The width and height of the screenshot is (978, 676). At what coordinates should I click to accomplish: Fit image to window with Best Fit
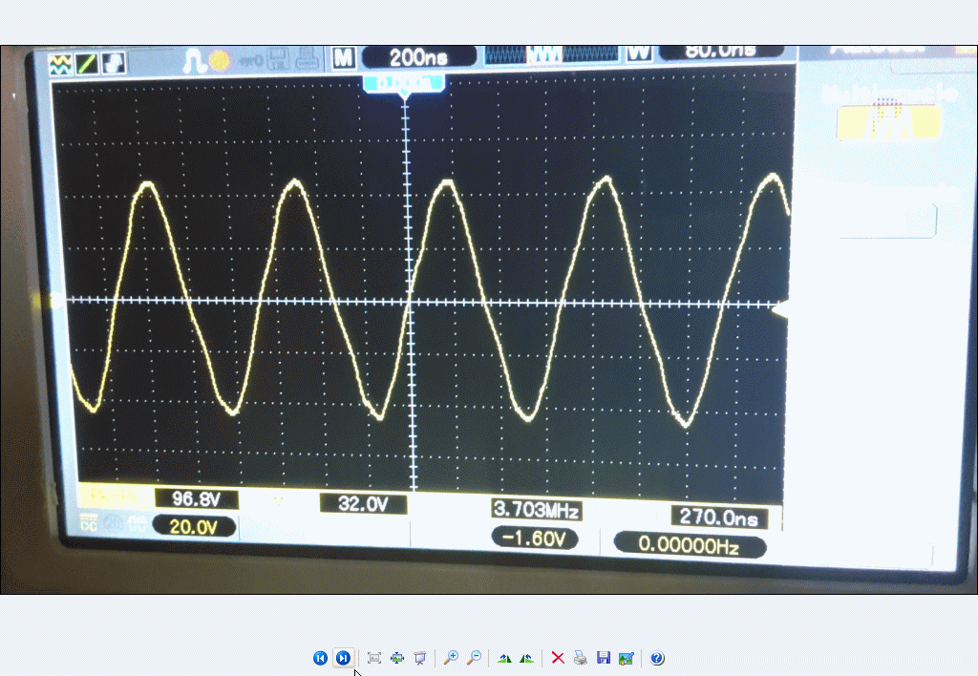point(374,658)
